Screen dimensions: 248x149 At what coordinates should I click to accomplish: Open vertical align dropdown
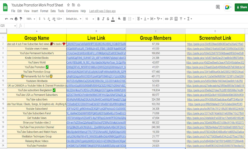tap(146, 19)
